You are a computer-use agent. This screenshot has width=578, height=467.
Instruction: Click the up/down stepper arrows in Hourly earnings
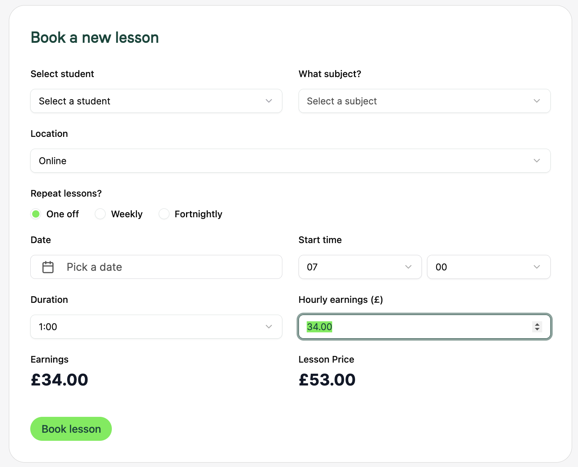[537, 326]
